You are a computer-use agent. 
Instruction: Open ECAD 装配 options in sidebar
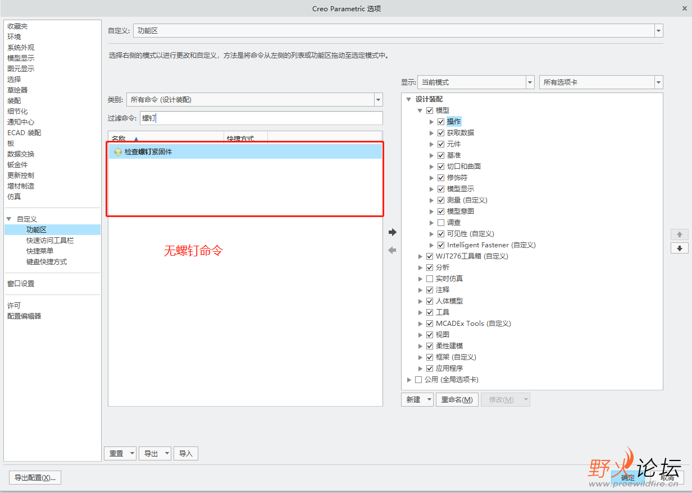[24, 133]
